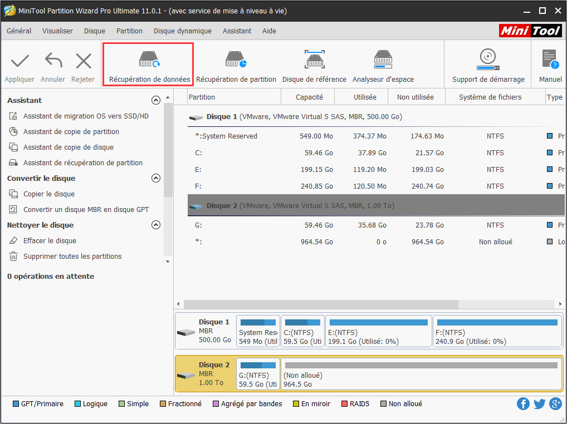The image size is (567, 424).
Task: Open the Assistant menu
Action: pyautogui.click(x=237, y=31)
